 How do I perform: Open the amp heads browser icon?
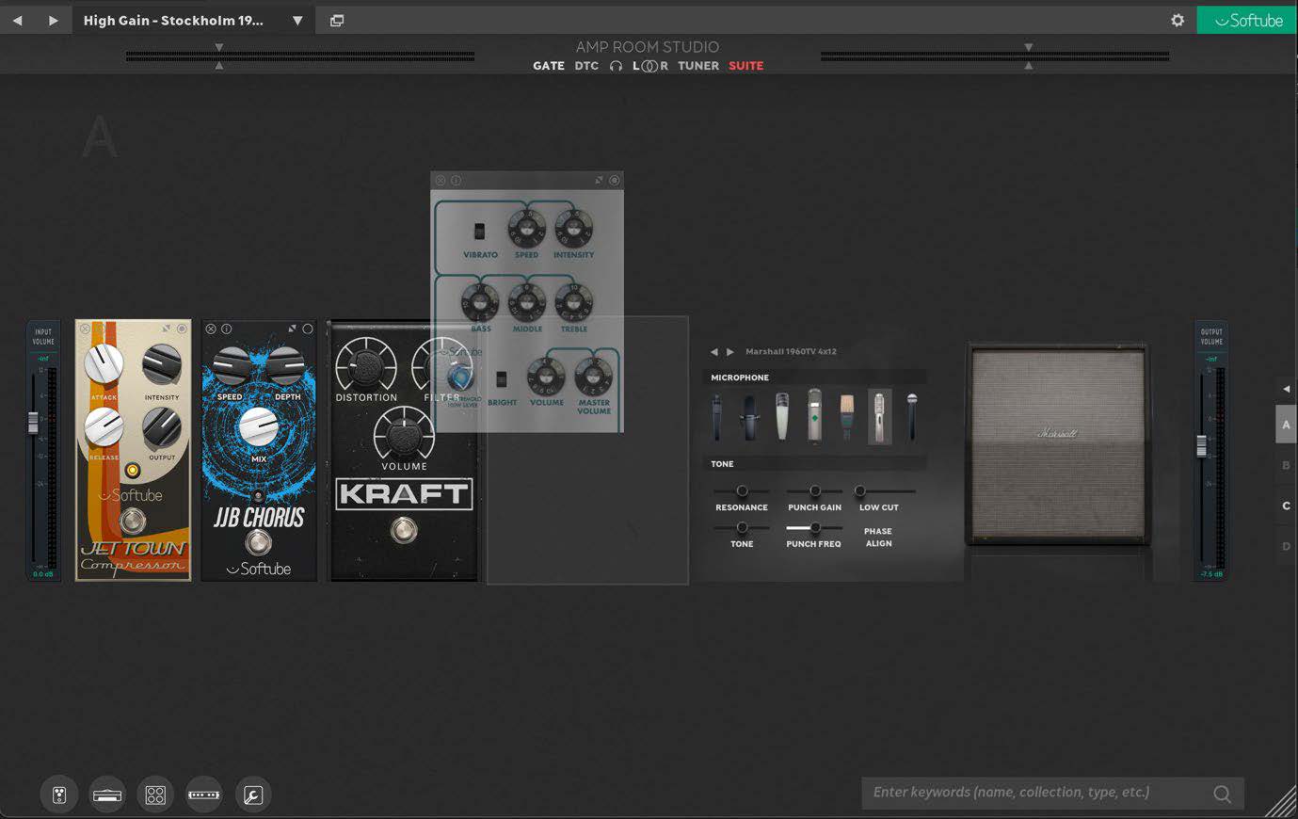(x=107, y=795)
